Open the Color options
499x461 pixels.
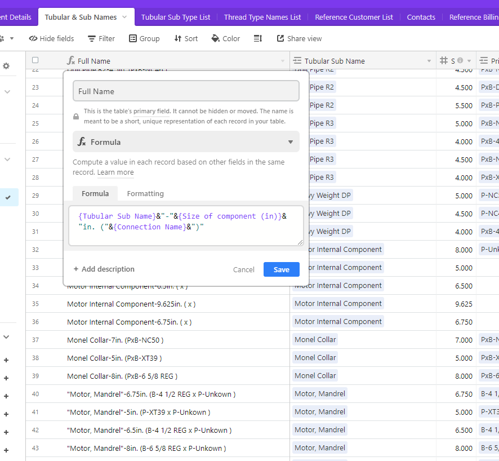226,38
